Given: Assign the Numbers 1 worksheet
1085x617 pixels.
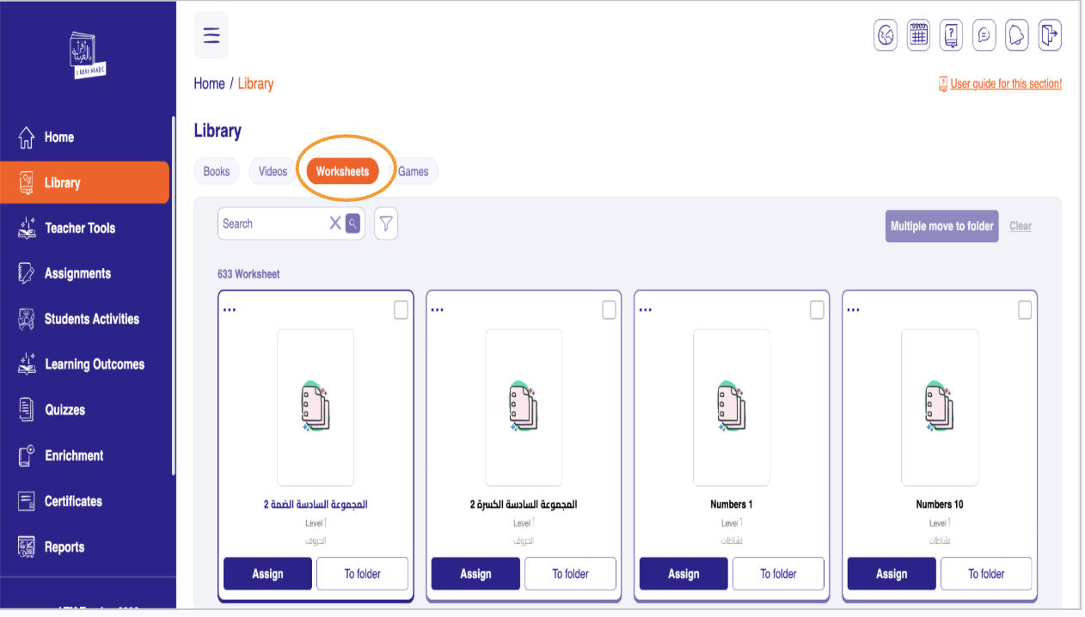Looking at the screenshot, I should coord(683,574).
